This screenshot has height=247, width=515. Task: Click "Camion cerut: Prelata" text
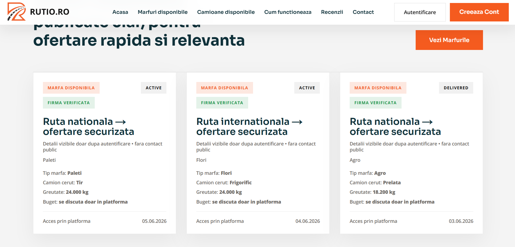point(375,182)
